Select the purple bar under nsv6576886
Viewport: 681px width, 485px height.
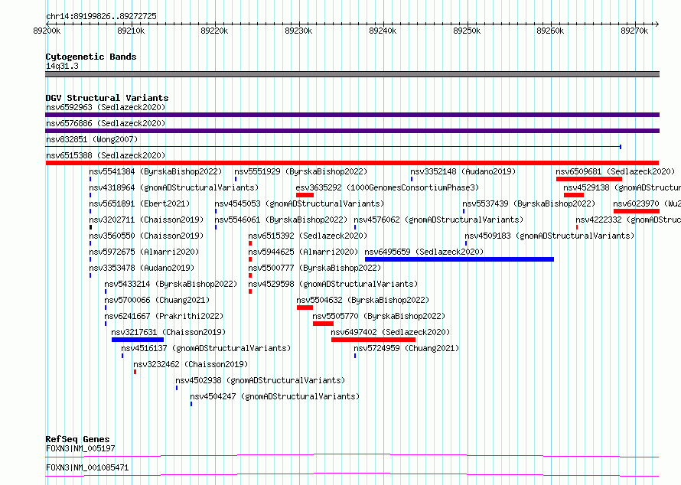(352, 131)
